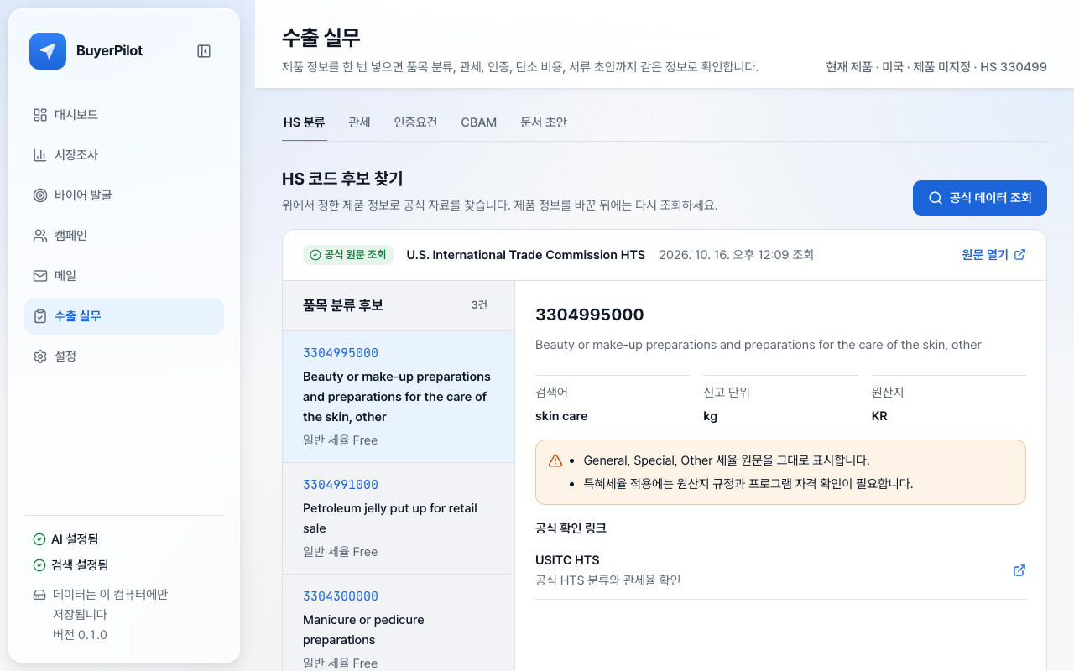The height and width of the screenshot is (671, 1074).
Task: Open the 대시보드 menu item
Action: tap(124, 115)
